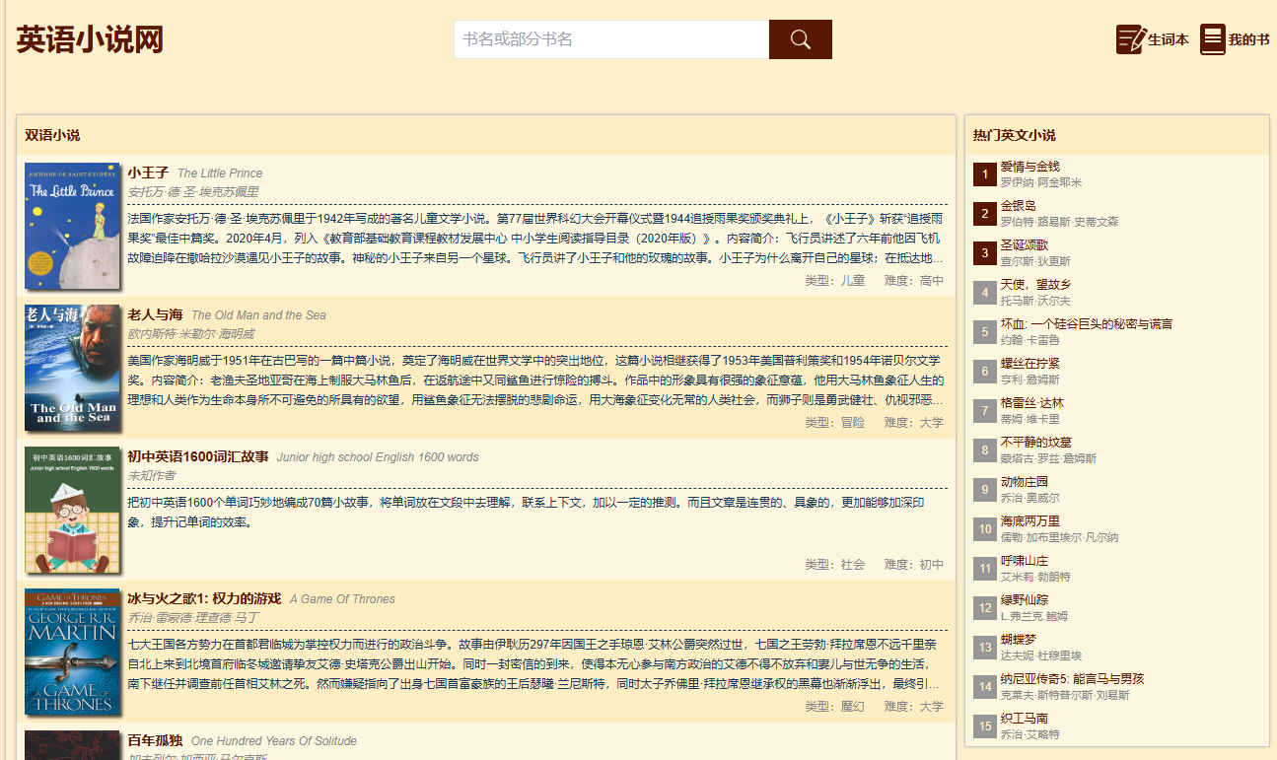The image size is (1277, 760).
Task: Open the 初中英语1600词汇故事 title link
Action: pyautogui.click(x=198, y=456)
